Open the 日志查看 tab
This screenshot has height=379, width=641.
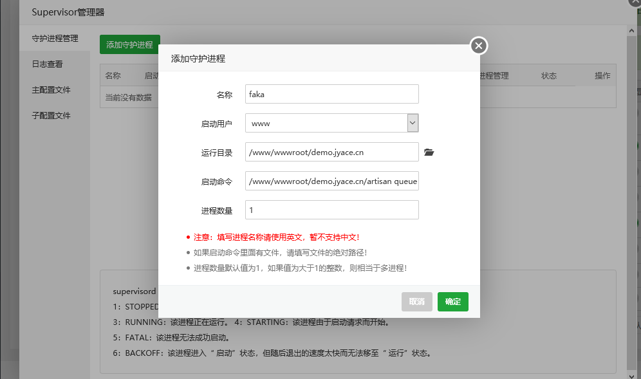pyautogui.click(x=47, y=64)
